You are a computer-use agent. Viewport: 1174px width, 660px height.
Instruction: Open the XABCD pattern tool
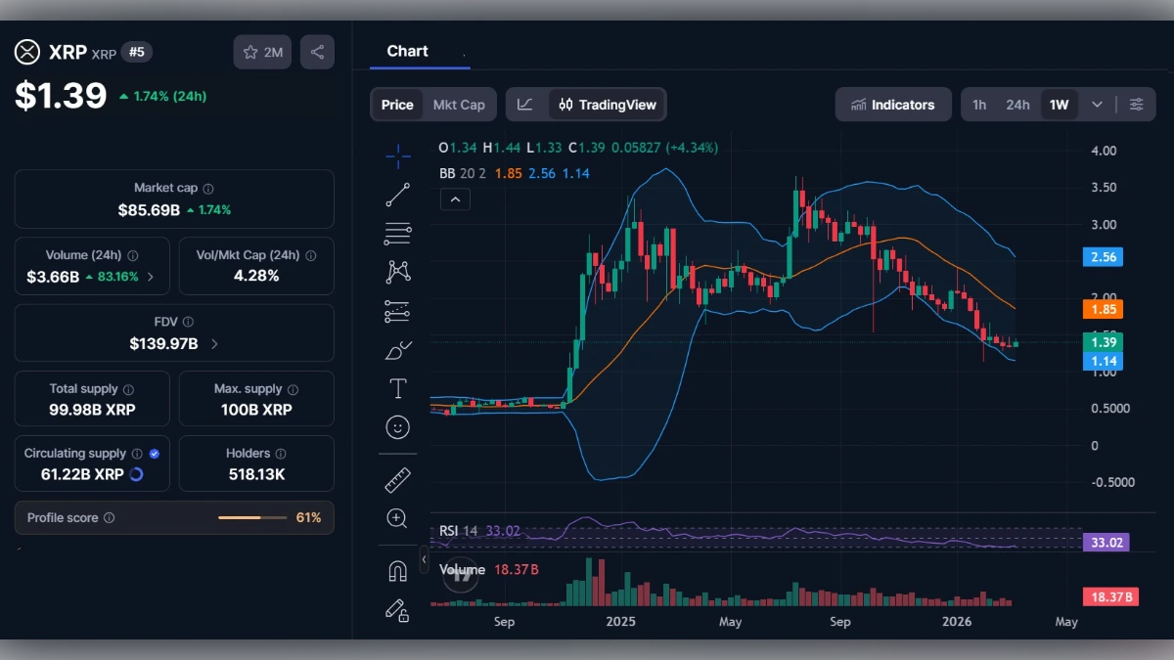[397, 272]
